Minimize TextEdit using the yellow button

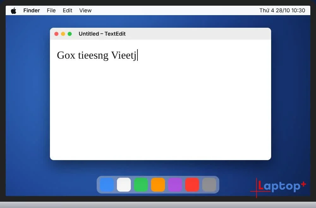point(63,34)
